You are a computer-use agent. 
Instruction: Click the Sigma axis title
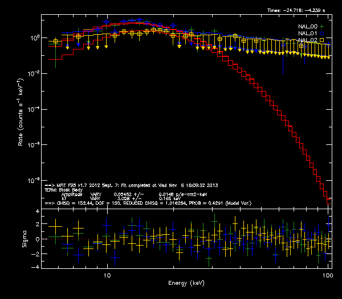[x=21, y=239]
